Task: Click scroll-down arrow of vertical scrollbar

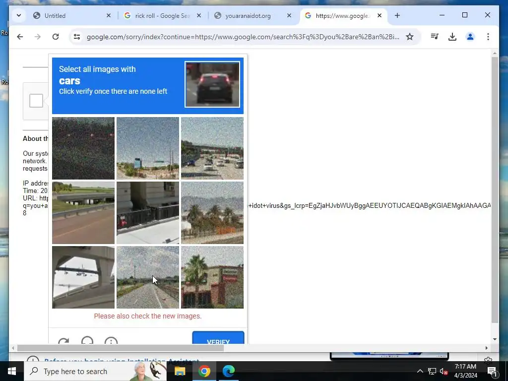Action: click(495, 339)
